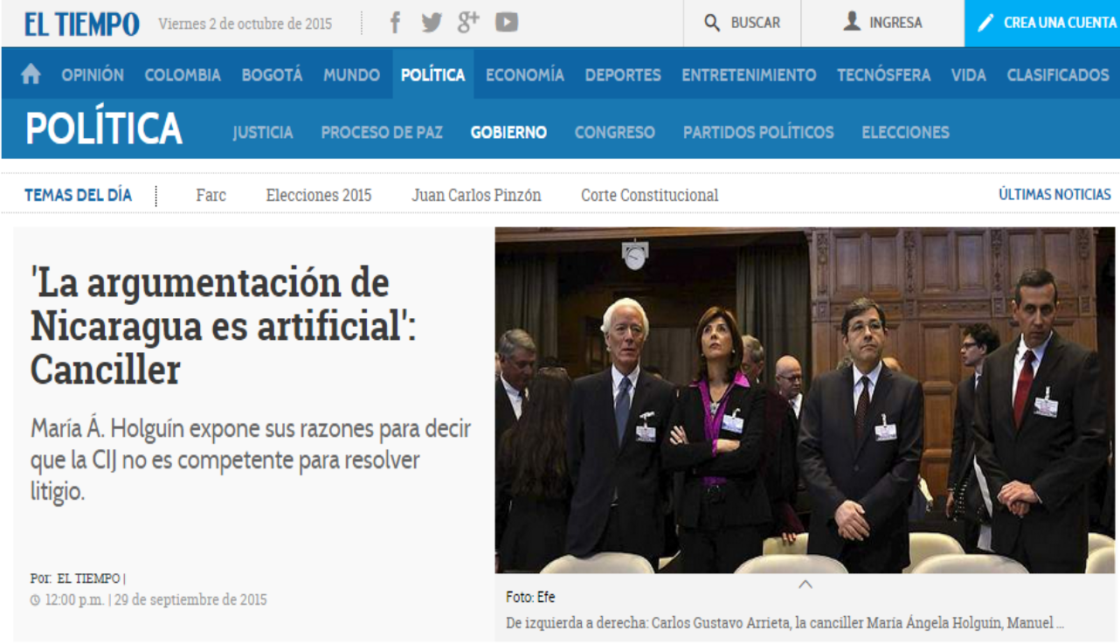Click the María Á. Holguín article summary

click(251, 460)
